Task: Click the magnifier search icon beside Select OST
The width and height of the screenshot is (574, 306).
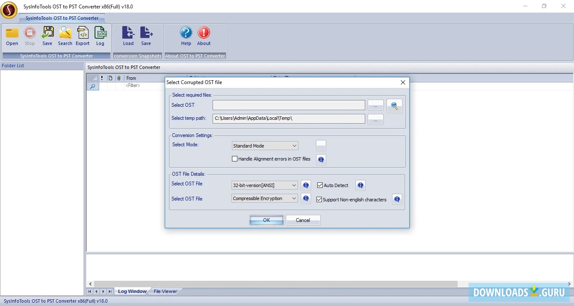Action: point(395,106)
